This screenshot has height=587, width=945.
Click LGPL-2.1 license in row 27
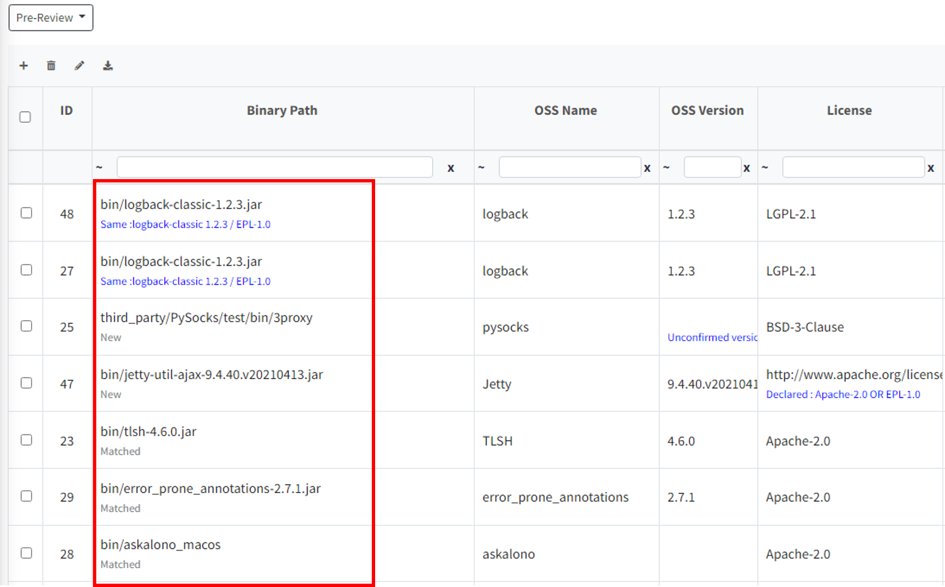coord(791,271)
